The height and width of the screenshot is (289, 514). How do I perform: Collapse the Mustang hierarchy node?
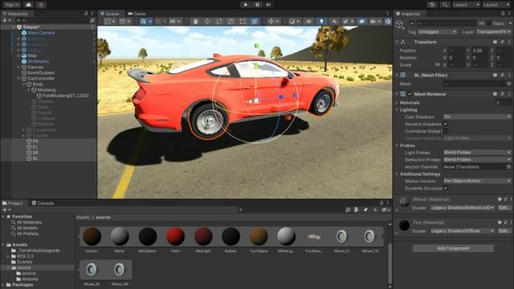click(29, 90)
